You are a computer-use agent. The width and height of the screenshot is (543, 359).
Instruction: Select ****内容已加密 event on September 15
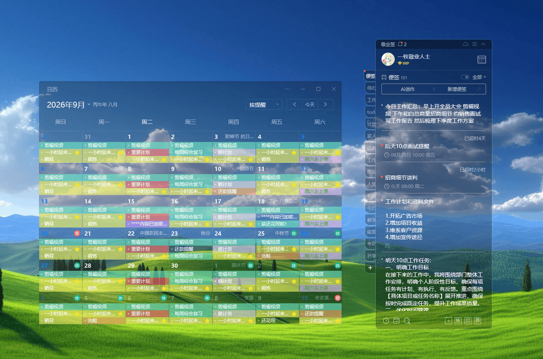click(148, 224)
